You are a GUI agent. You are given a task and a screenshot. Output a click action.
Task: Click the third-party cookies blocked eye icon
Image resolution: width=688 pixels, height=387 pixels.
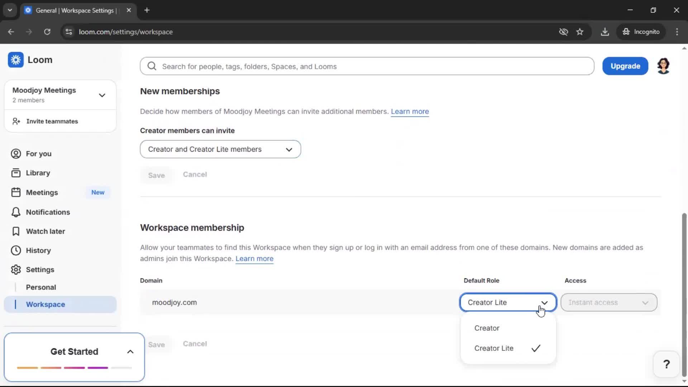(x=563, y=32)
